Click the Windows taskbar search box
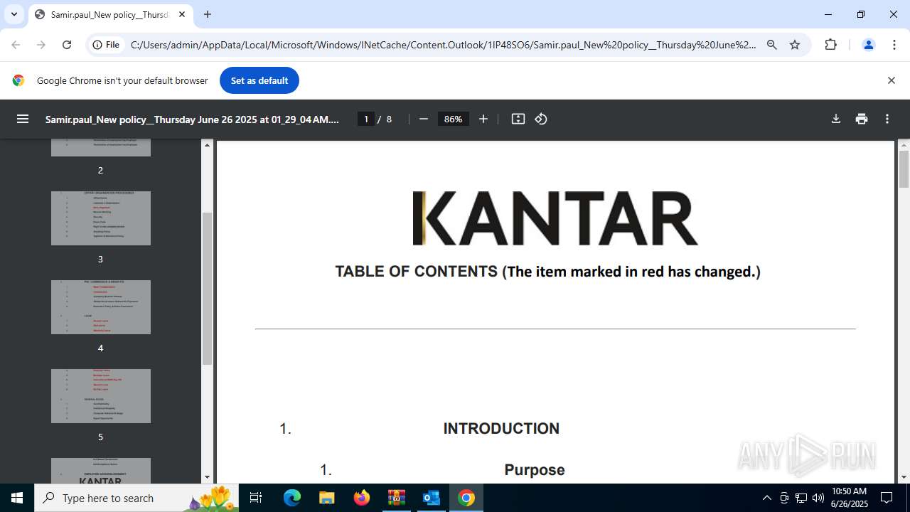This screenshot has height=512, width=910. pos(138,498)
